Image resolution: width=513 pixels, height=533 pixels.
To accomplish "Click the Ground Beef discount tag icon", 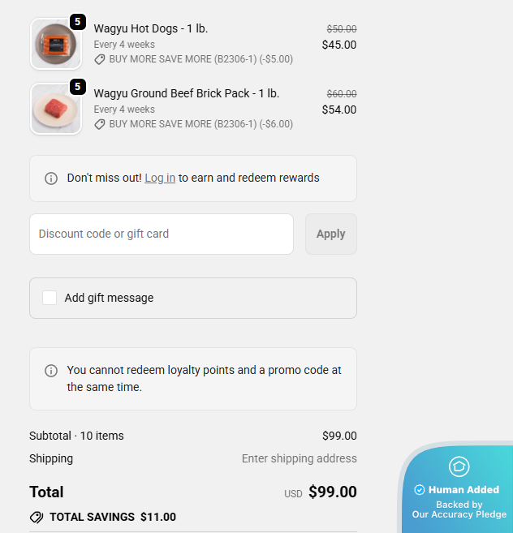I will pyautogui.click(x=100, y=124).
